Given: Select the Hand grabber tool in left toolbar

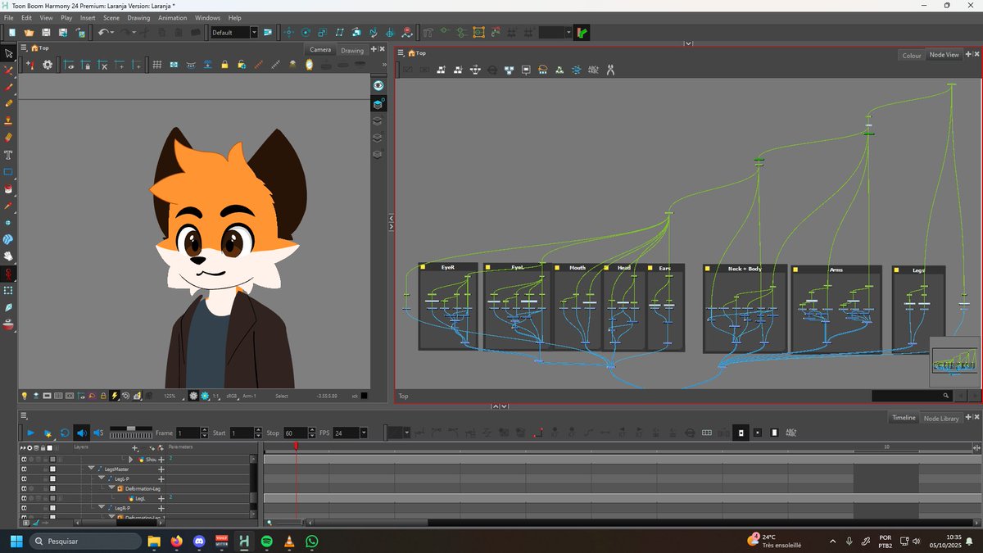Looking at the screenshot, I should click(x=8, y=256).
